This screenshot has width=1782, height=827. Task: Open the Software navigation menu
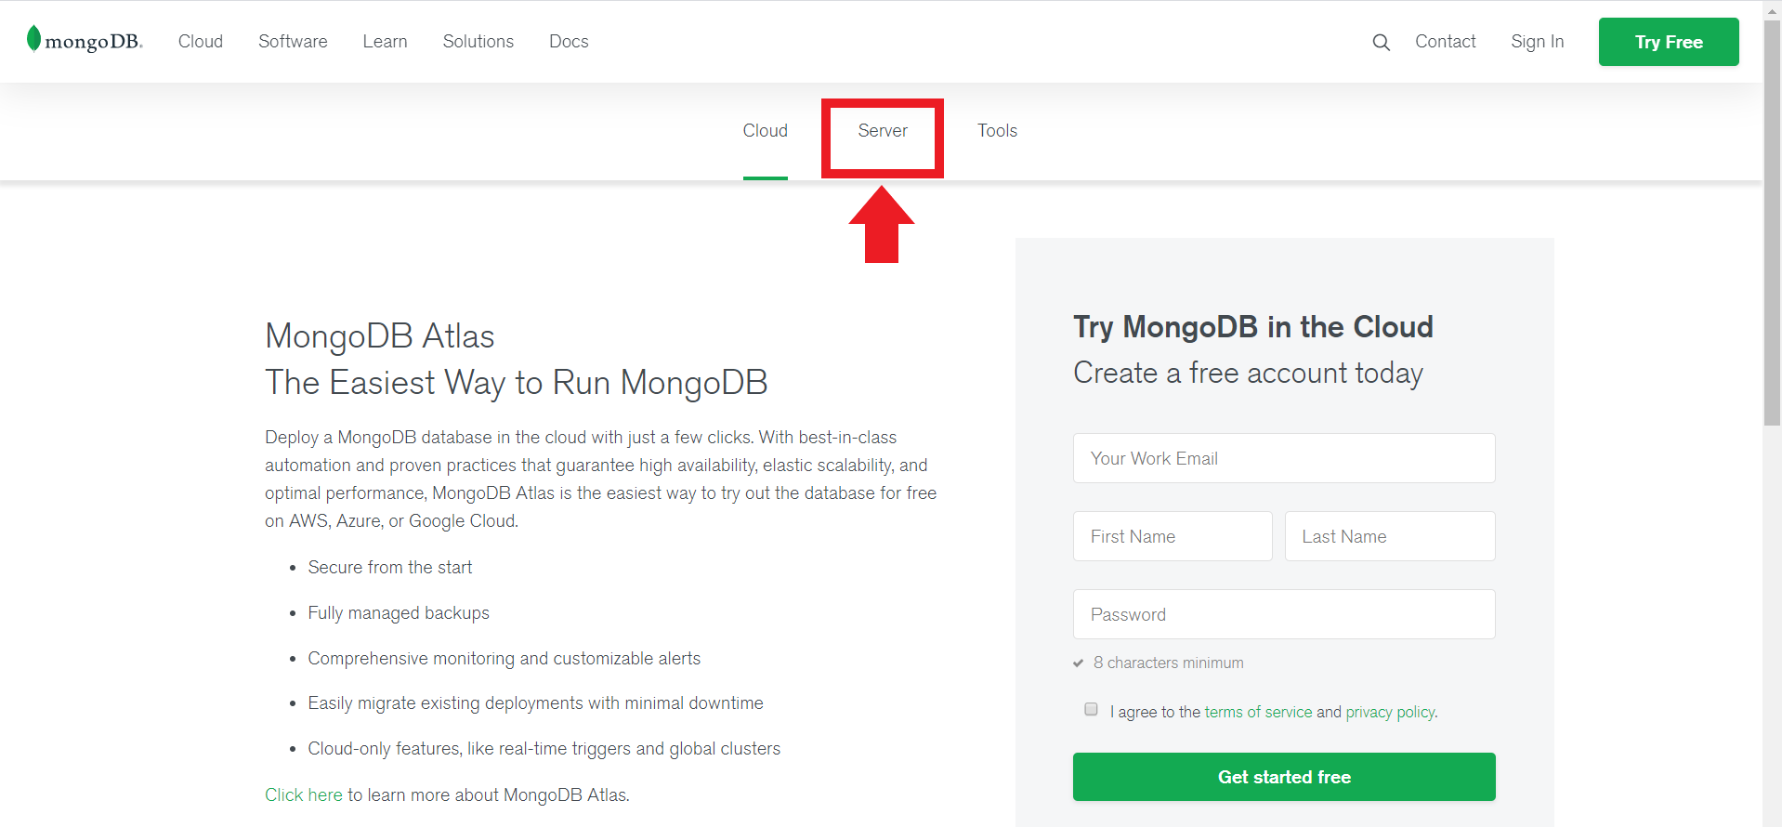pos(293,41)
